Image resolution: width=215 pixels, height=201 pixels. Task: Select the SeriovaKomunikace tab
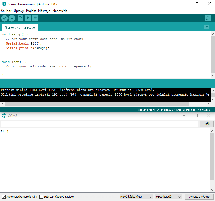tap(20, 28)
